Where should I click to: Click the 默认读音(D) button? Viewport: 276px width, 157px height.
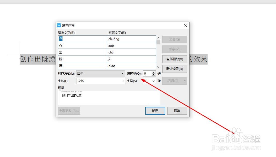click(175, 69)
